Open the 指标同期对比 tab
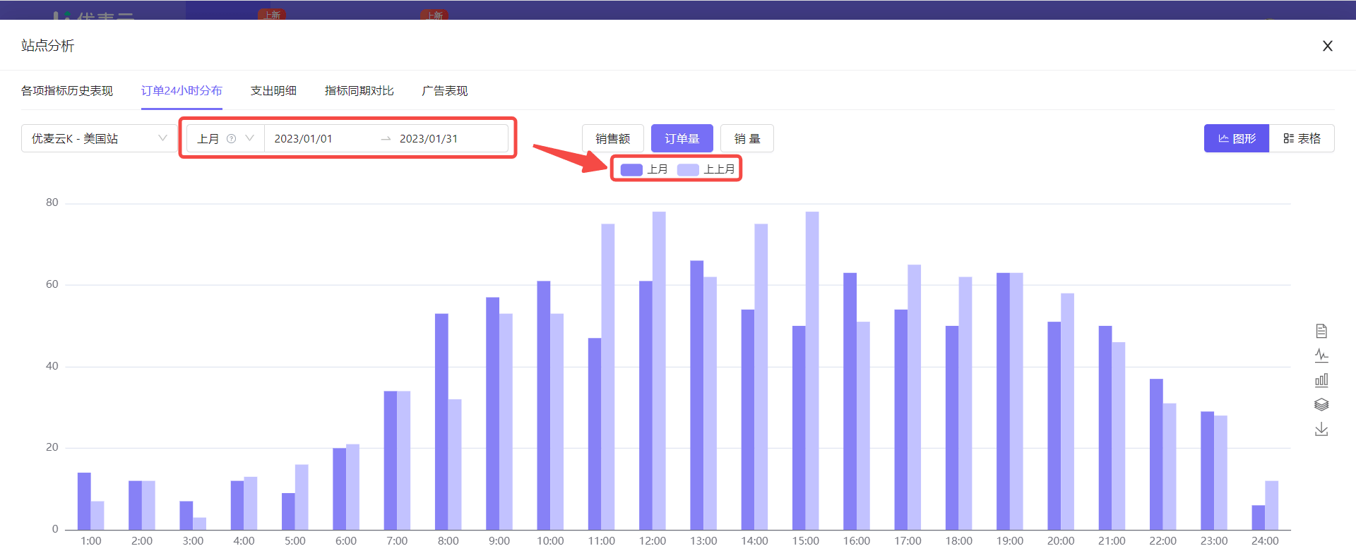The width and height of the screenshot is (1356, 558). [359, 91]
